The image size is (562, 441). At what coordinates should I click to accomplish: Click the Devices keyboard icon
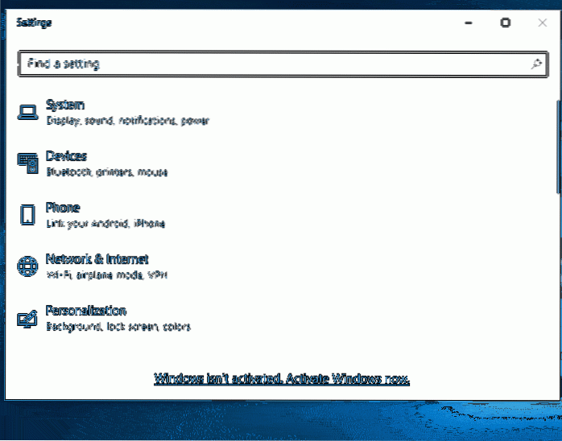click(x=27, y=163)
